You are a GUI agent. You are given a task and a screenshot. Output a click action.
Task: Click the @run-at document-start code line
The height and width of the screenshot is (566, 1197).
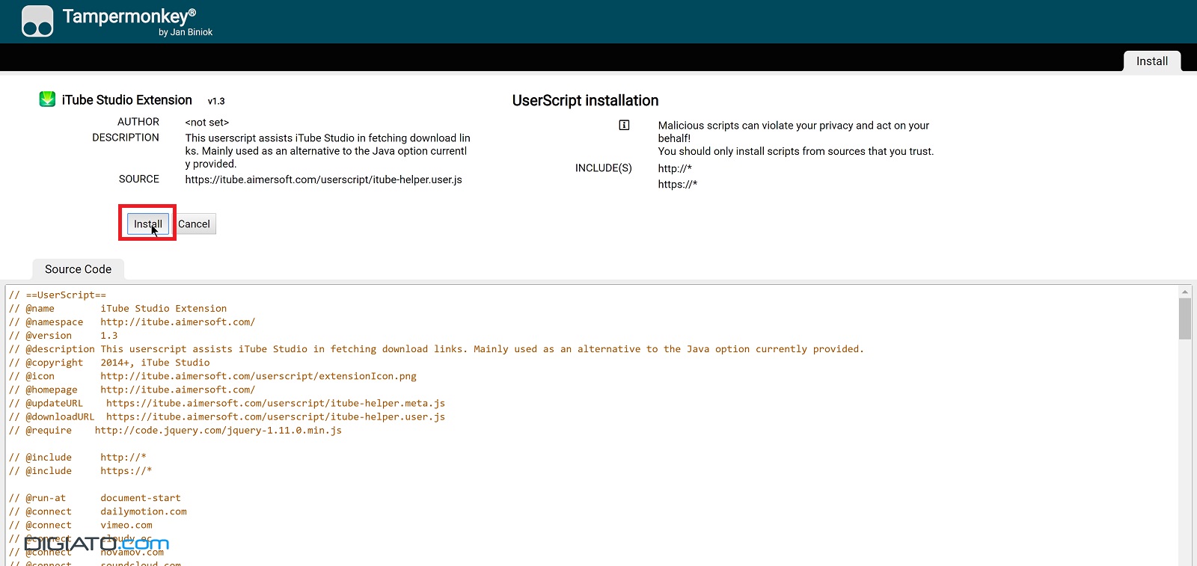point(95,497)
